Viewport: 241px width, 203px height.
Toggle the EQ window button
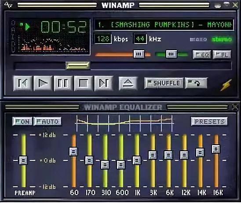click(202, 54)
